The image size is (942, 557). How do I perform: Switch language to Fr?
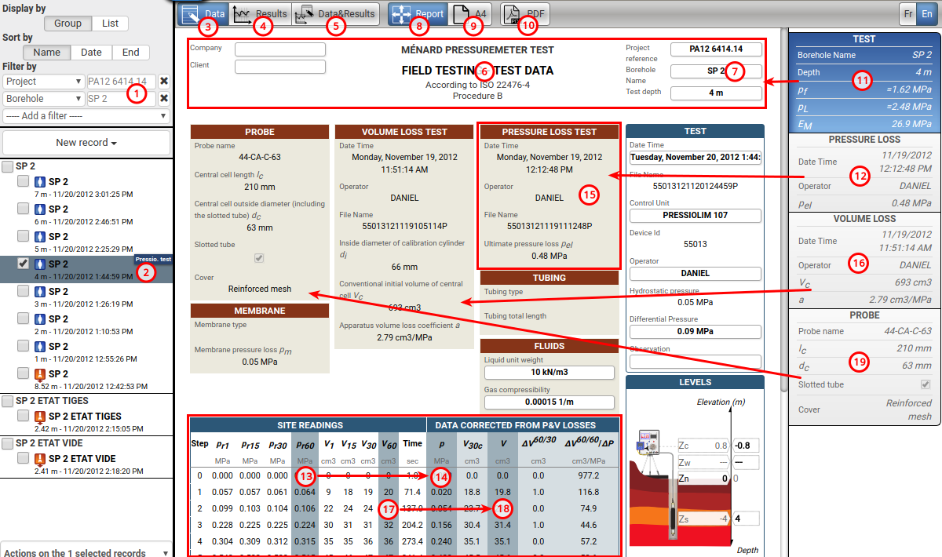(908, 14)
